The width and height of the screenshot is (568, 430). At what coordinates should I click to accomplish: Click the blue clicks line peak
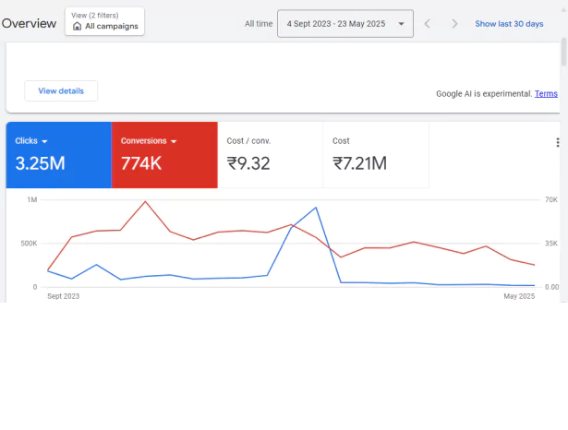pyautogui.click(x=316, y=208)
